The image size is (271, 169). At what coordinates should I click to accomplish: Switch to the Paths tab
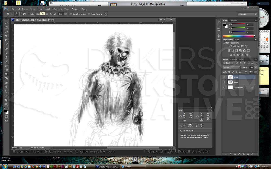tap(241, 59)
